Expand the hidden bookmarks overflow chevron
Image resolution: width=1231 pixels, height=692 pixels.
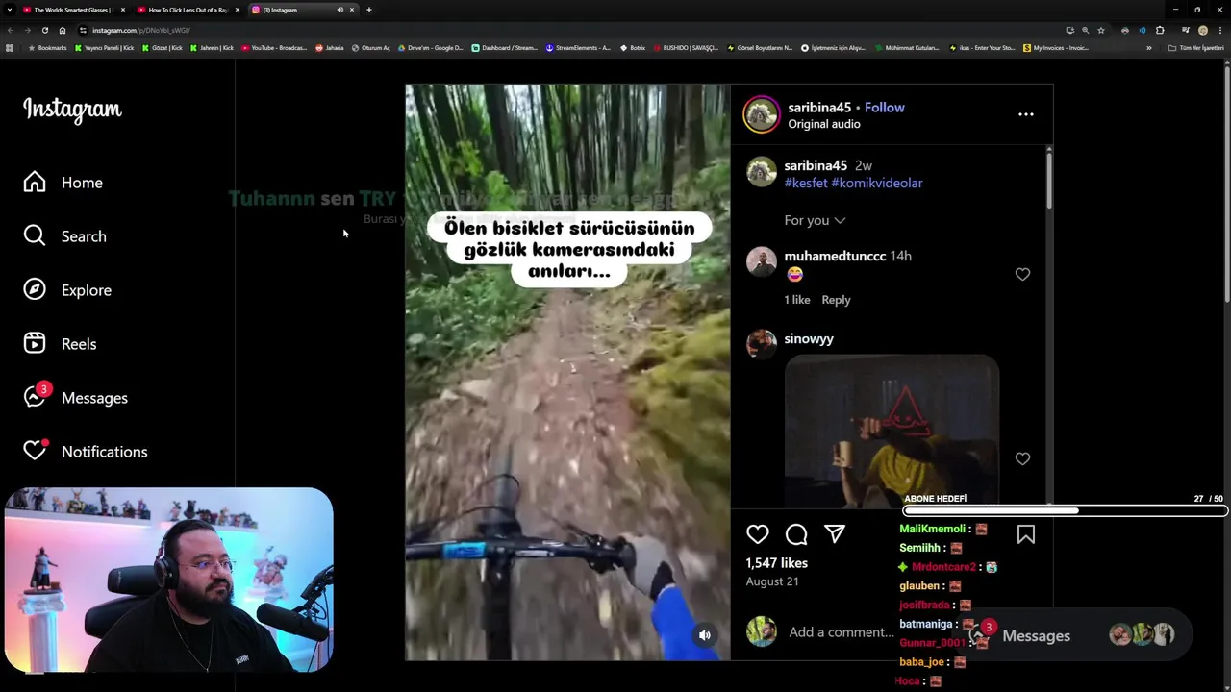click(1148, 47)
